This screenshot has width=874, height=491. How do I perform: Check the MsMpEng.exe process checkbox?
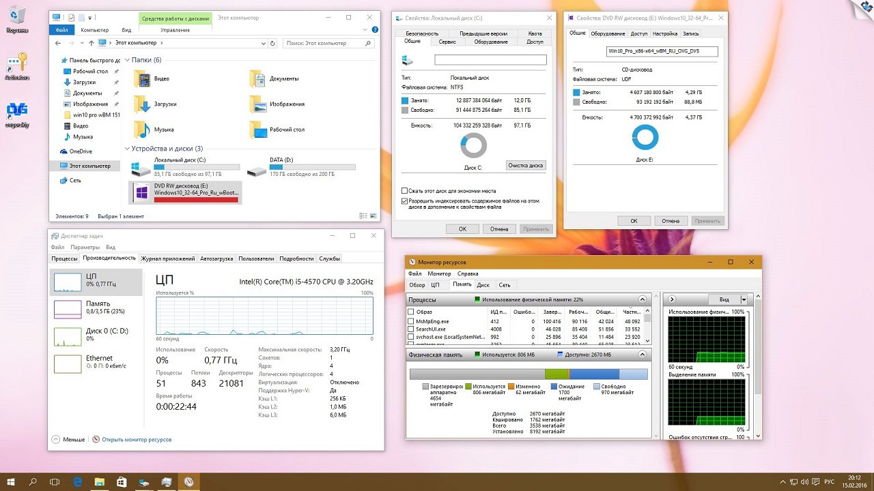point(410,321)
